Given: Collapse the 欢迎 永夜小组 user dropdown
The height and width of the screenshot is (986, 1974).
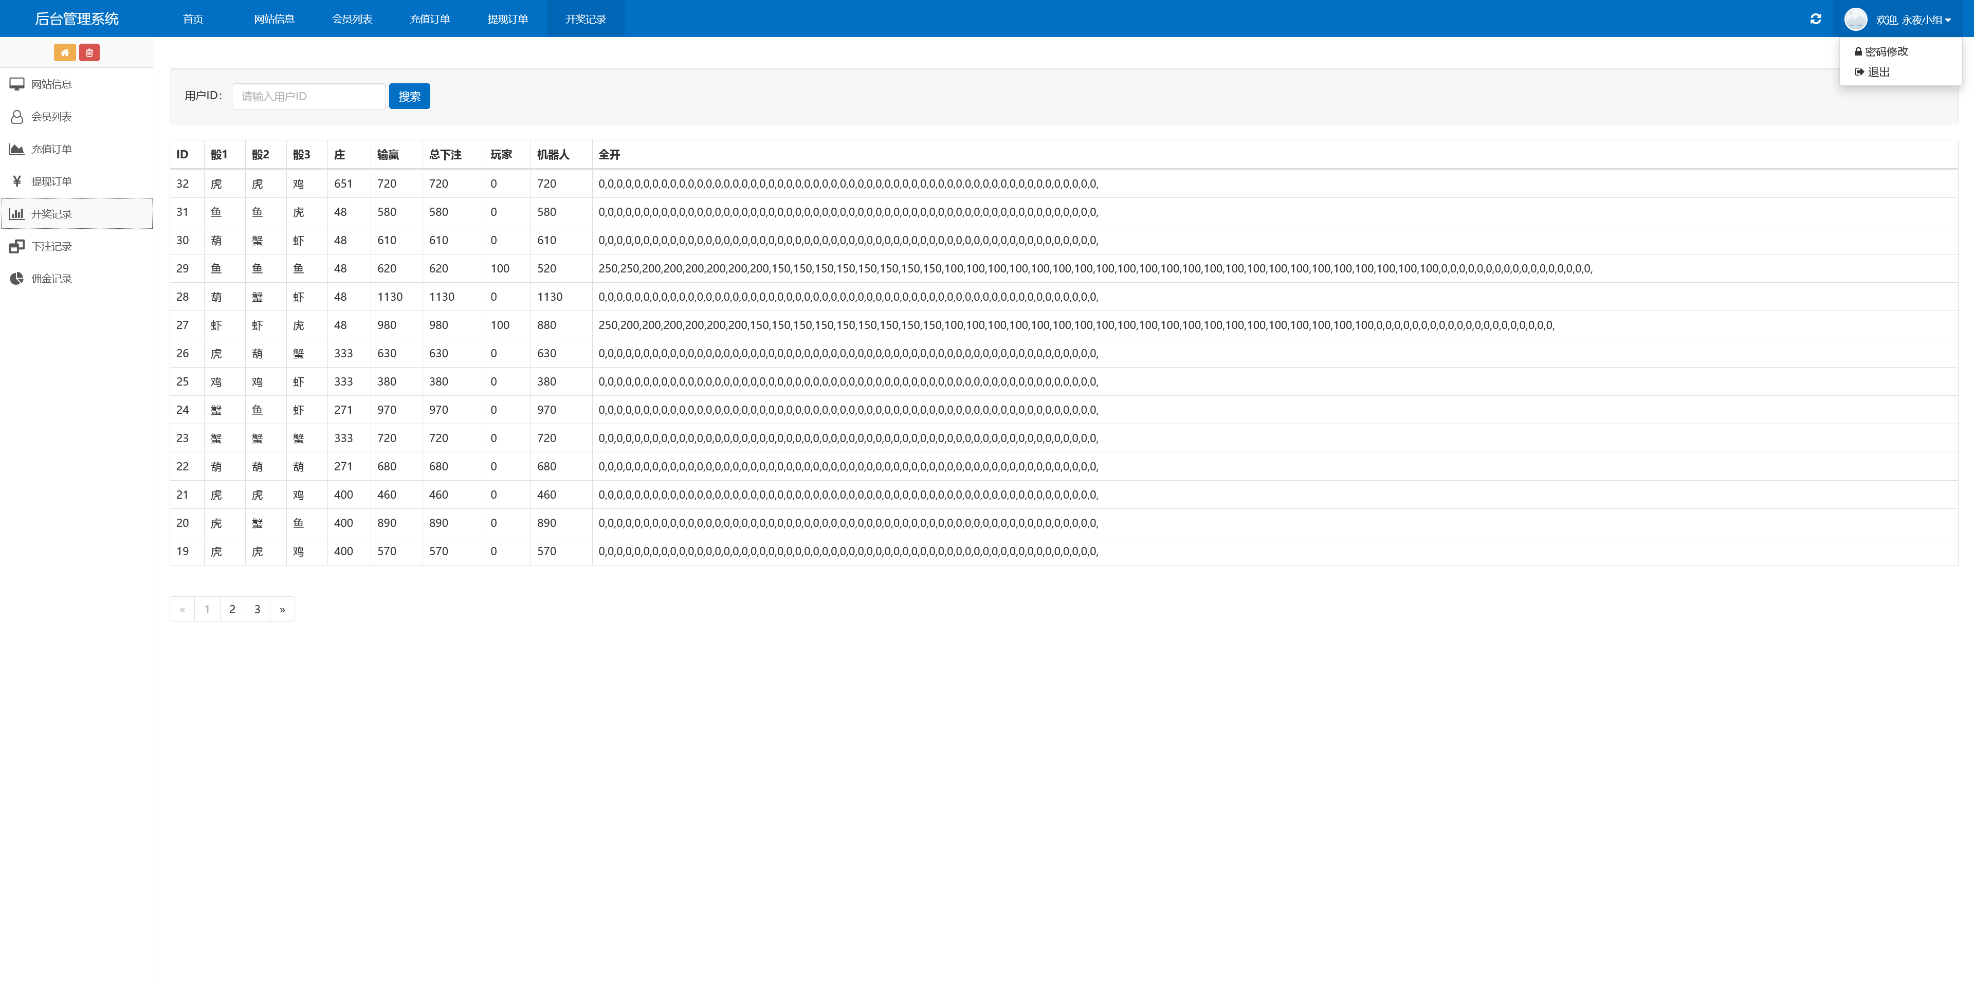Looking at the screenshot, I should 1913,20.
